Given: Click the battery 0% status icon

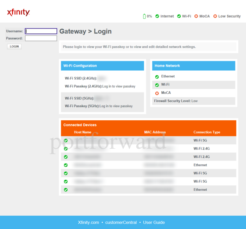Looking at the screenshot, I should click(144, 16).
